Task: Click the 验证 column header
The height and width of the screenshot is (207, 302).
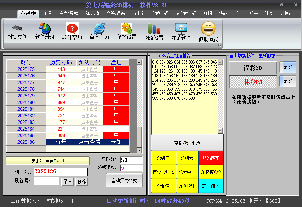Action: [116, 62]
